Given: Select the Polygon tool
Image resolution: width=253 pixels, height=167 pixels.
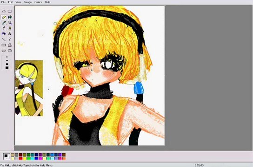Looking at the screenshot, I should [x=10, y=45].
